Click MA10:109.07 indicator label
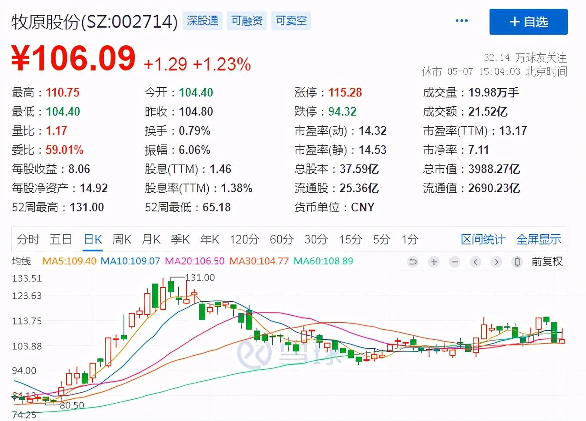This screenshot has height=421, width=586. point(130,261)
